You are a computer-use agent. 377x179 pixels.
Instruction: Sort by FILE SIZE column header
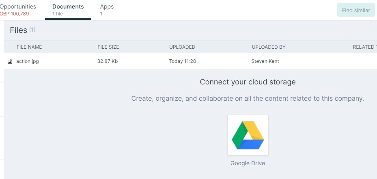click(108, 47)
